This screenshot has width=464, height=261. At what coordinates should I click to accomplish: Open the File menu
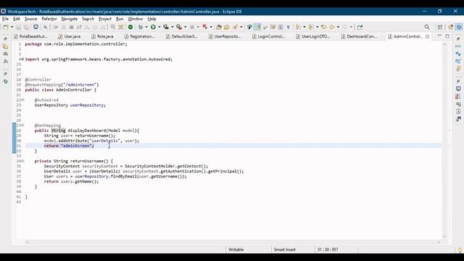click(5, 19)
